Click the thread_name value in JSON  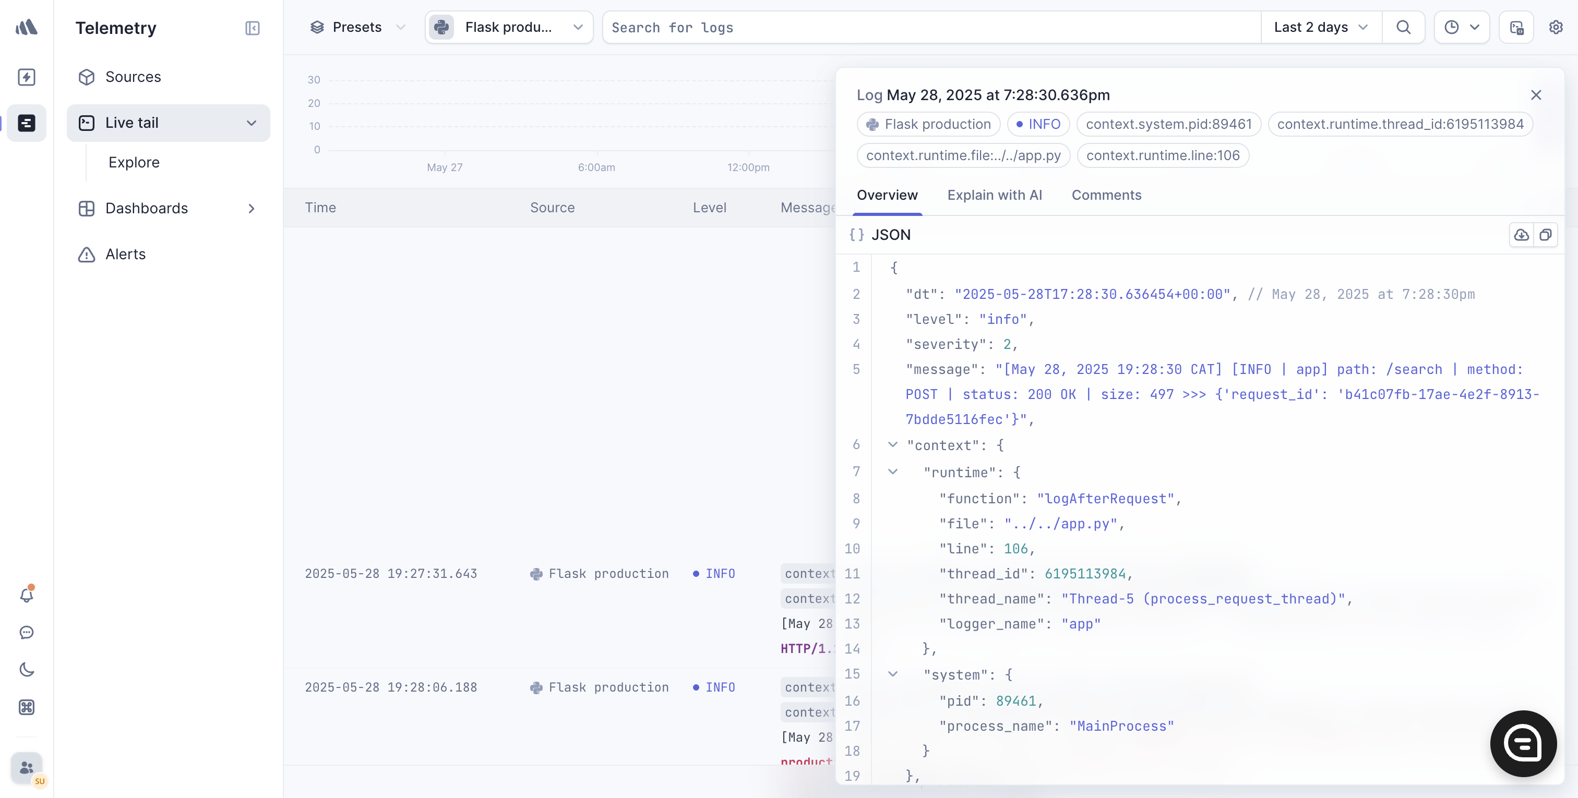[1203, 598]
